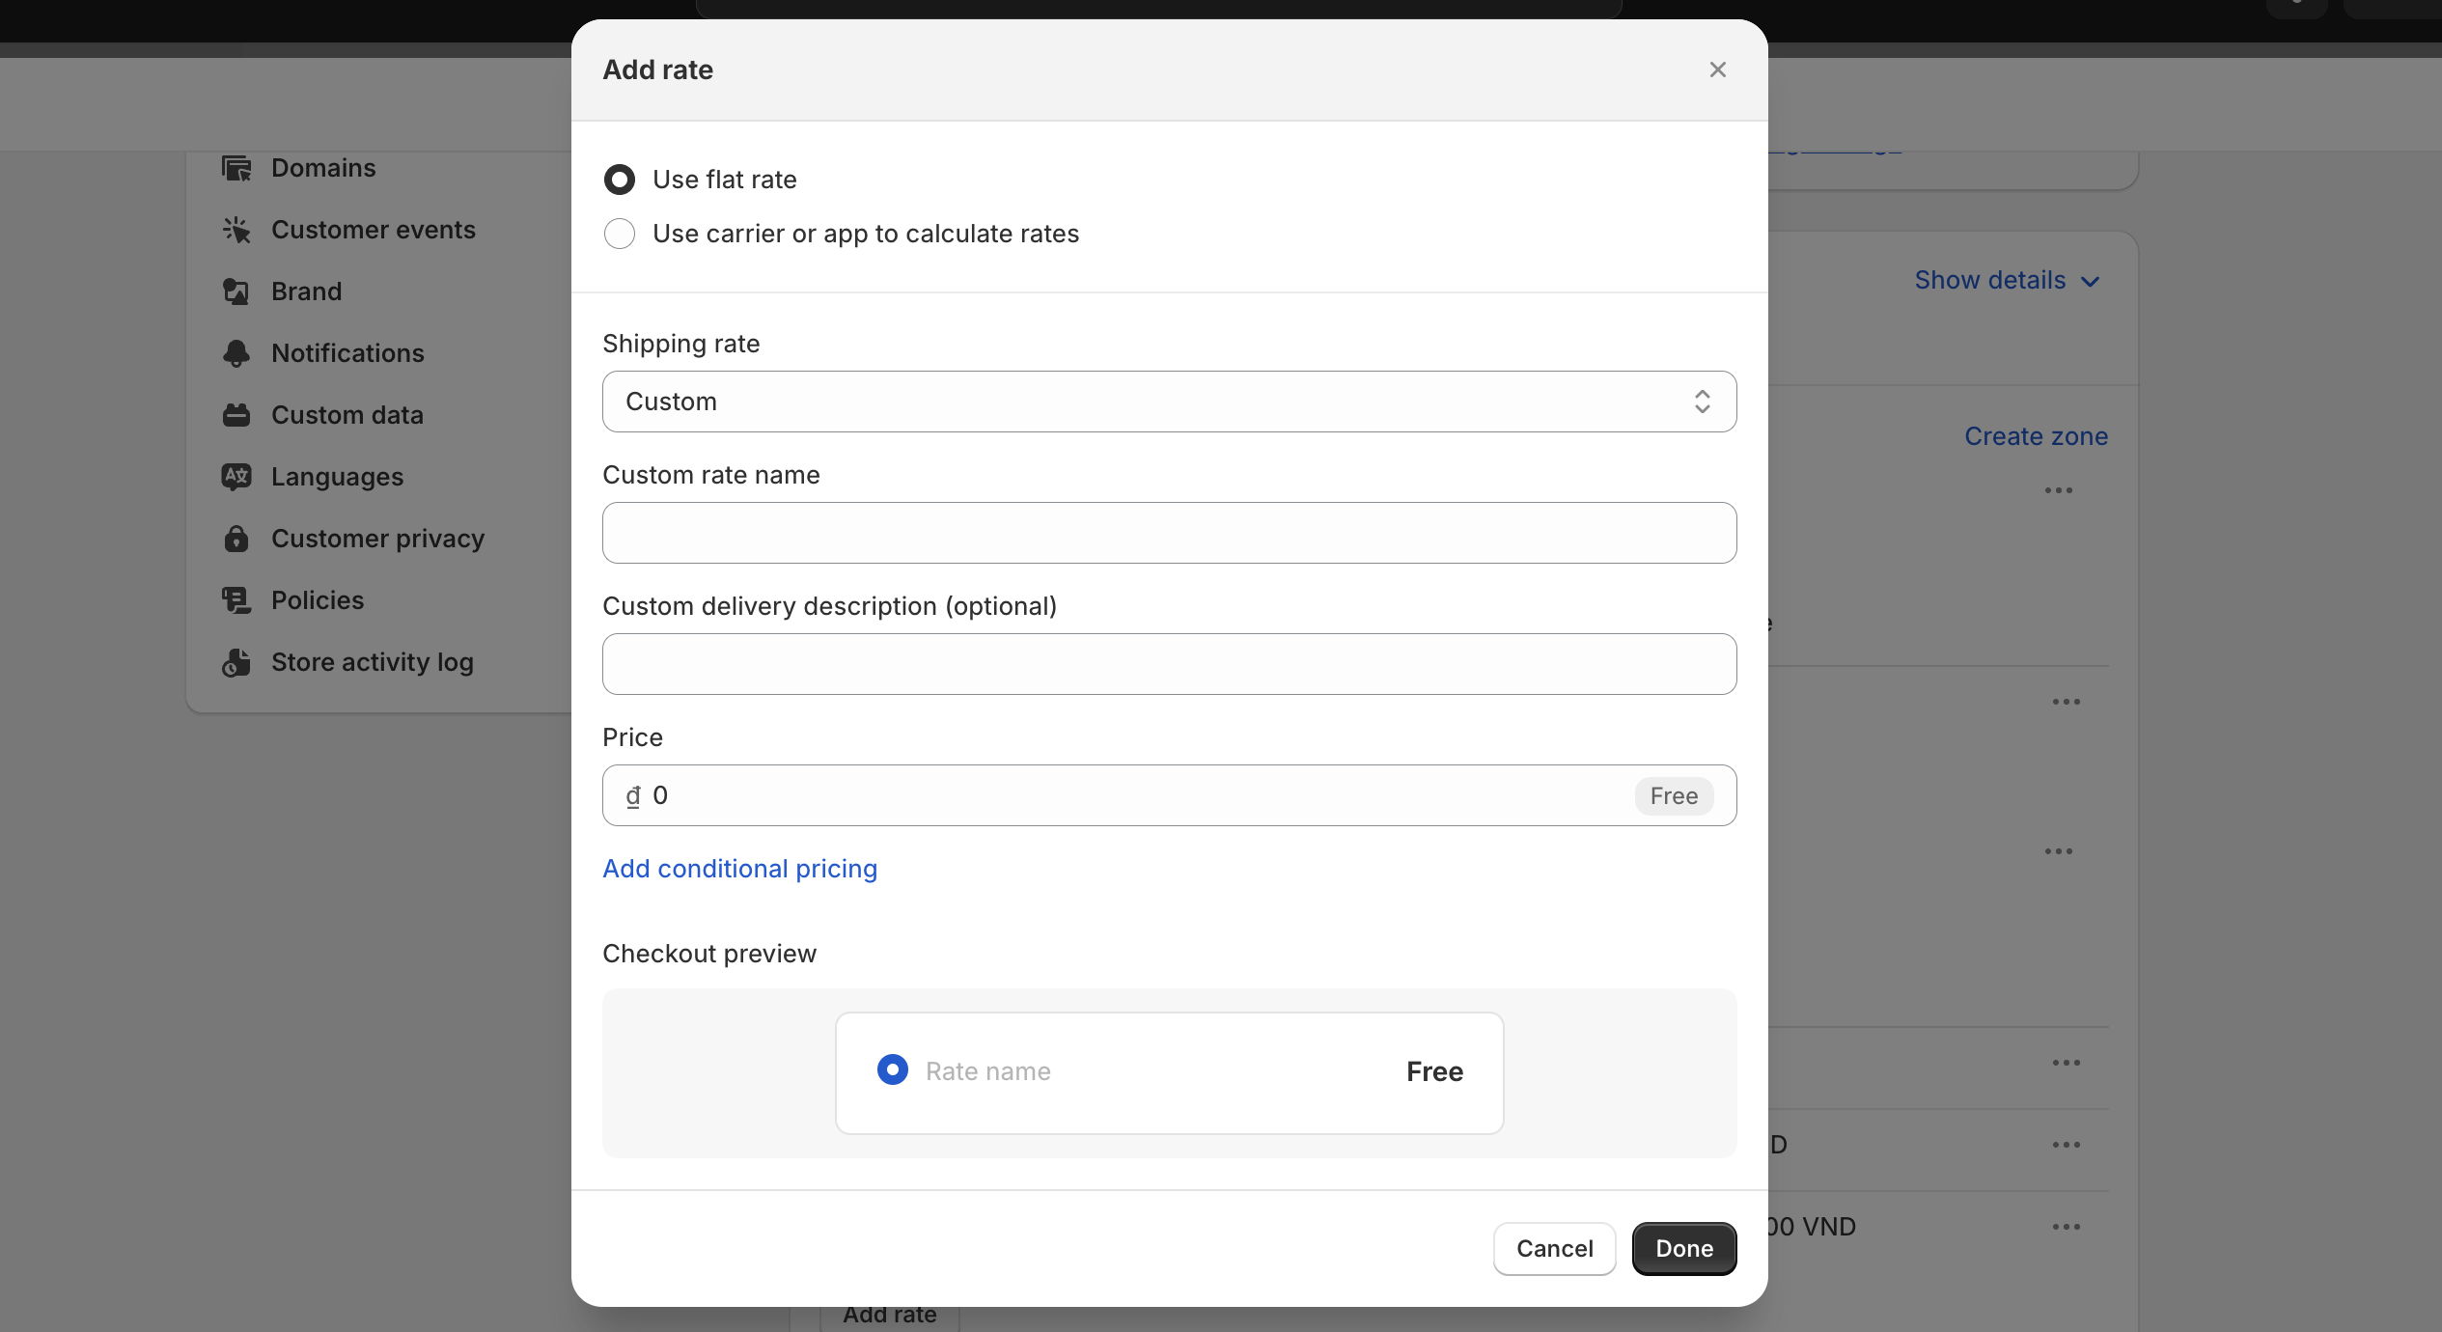This screenshot has height=1332, width=2442.
Task: Cancel the Add rate dialog
Action: coord(1554,1249)
